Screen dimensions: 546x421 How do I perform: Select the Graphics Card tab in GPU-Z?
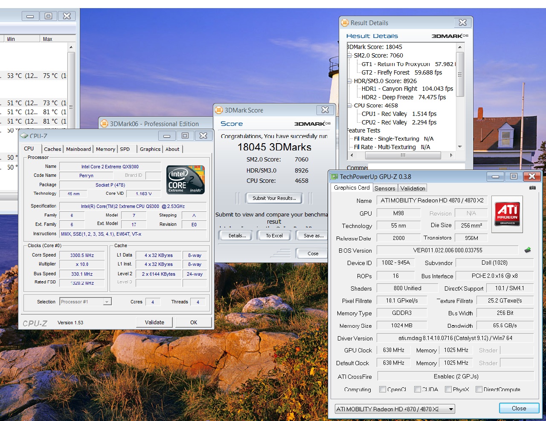[x=352, y=187]
